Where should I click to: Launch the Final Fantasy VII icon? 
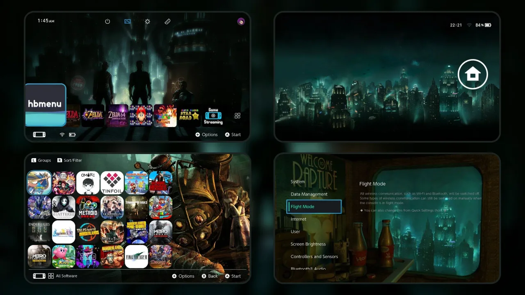coord(136,256)
